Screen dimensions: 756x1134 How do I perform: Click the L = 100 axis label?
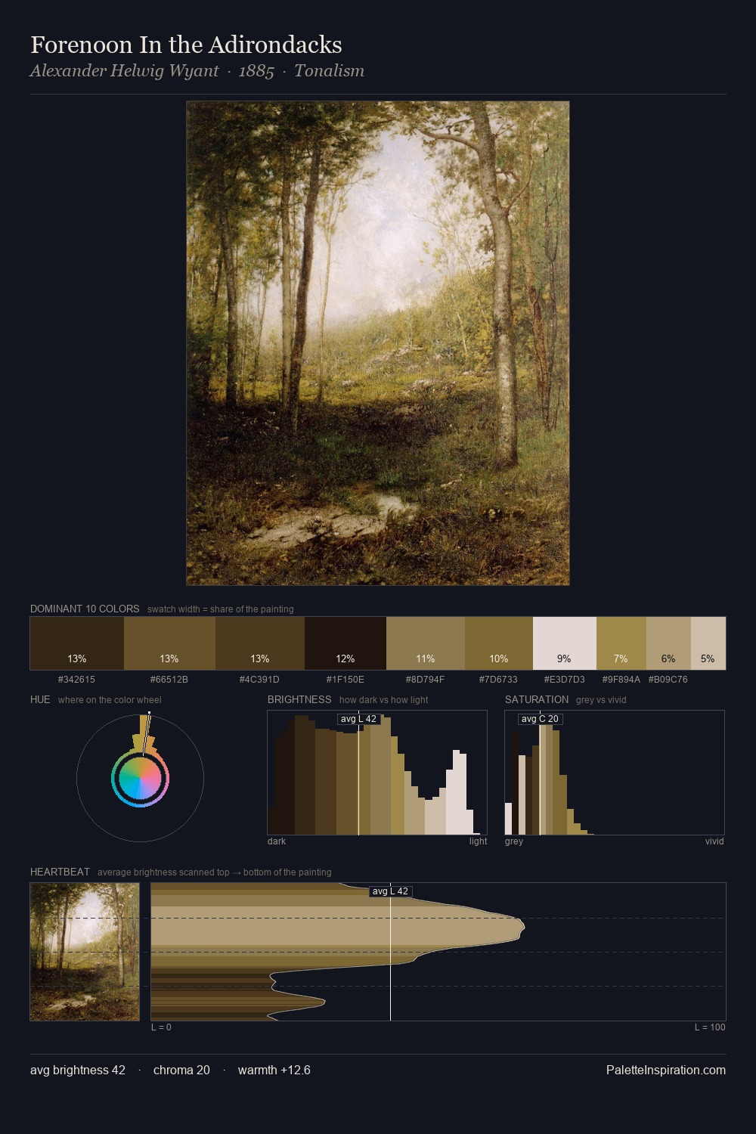(710, 1027)
